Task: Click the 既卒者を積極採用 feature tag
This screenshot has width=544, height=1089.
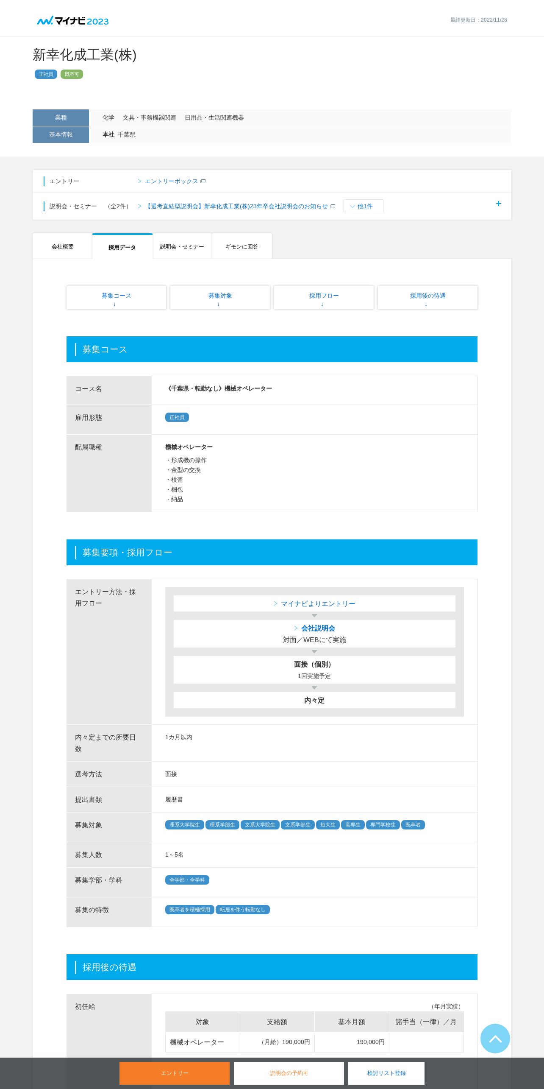Action: point(189,910)
